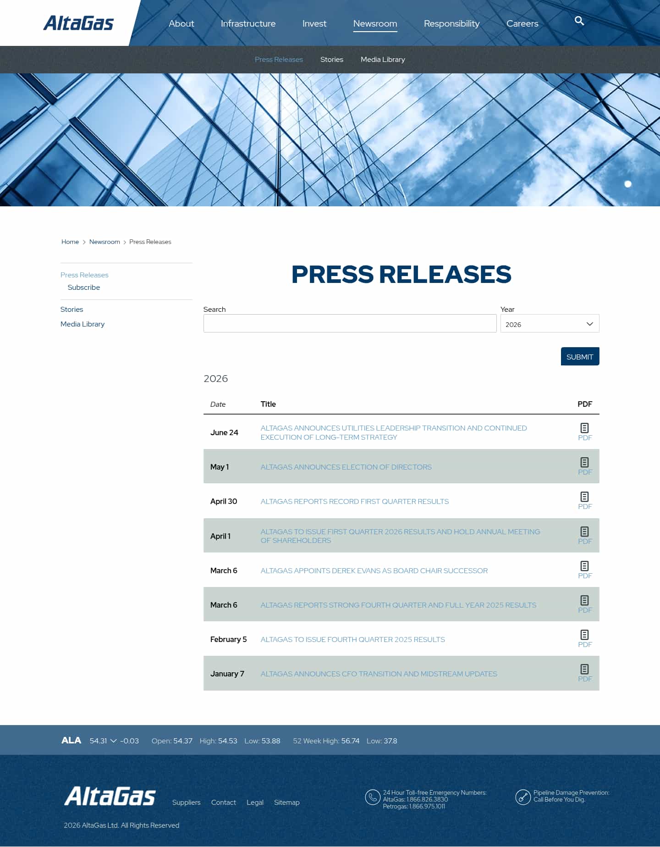The height and width of the screenshot is (847, 660).
Task: Open PDF icon for May 1 release
Action: point(584,462)
